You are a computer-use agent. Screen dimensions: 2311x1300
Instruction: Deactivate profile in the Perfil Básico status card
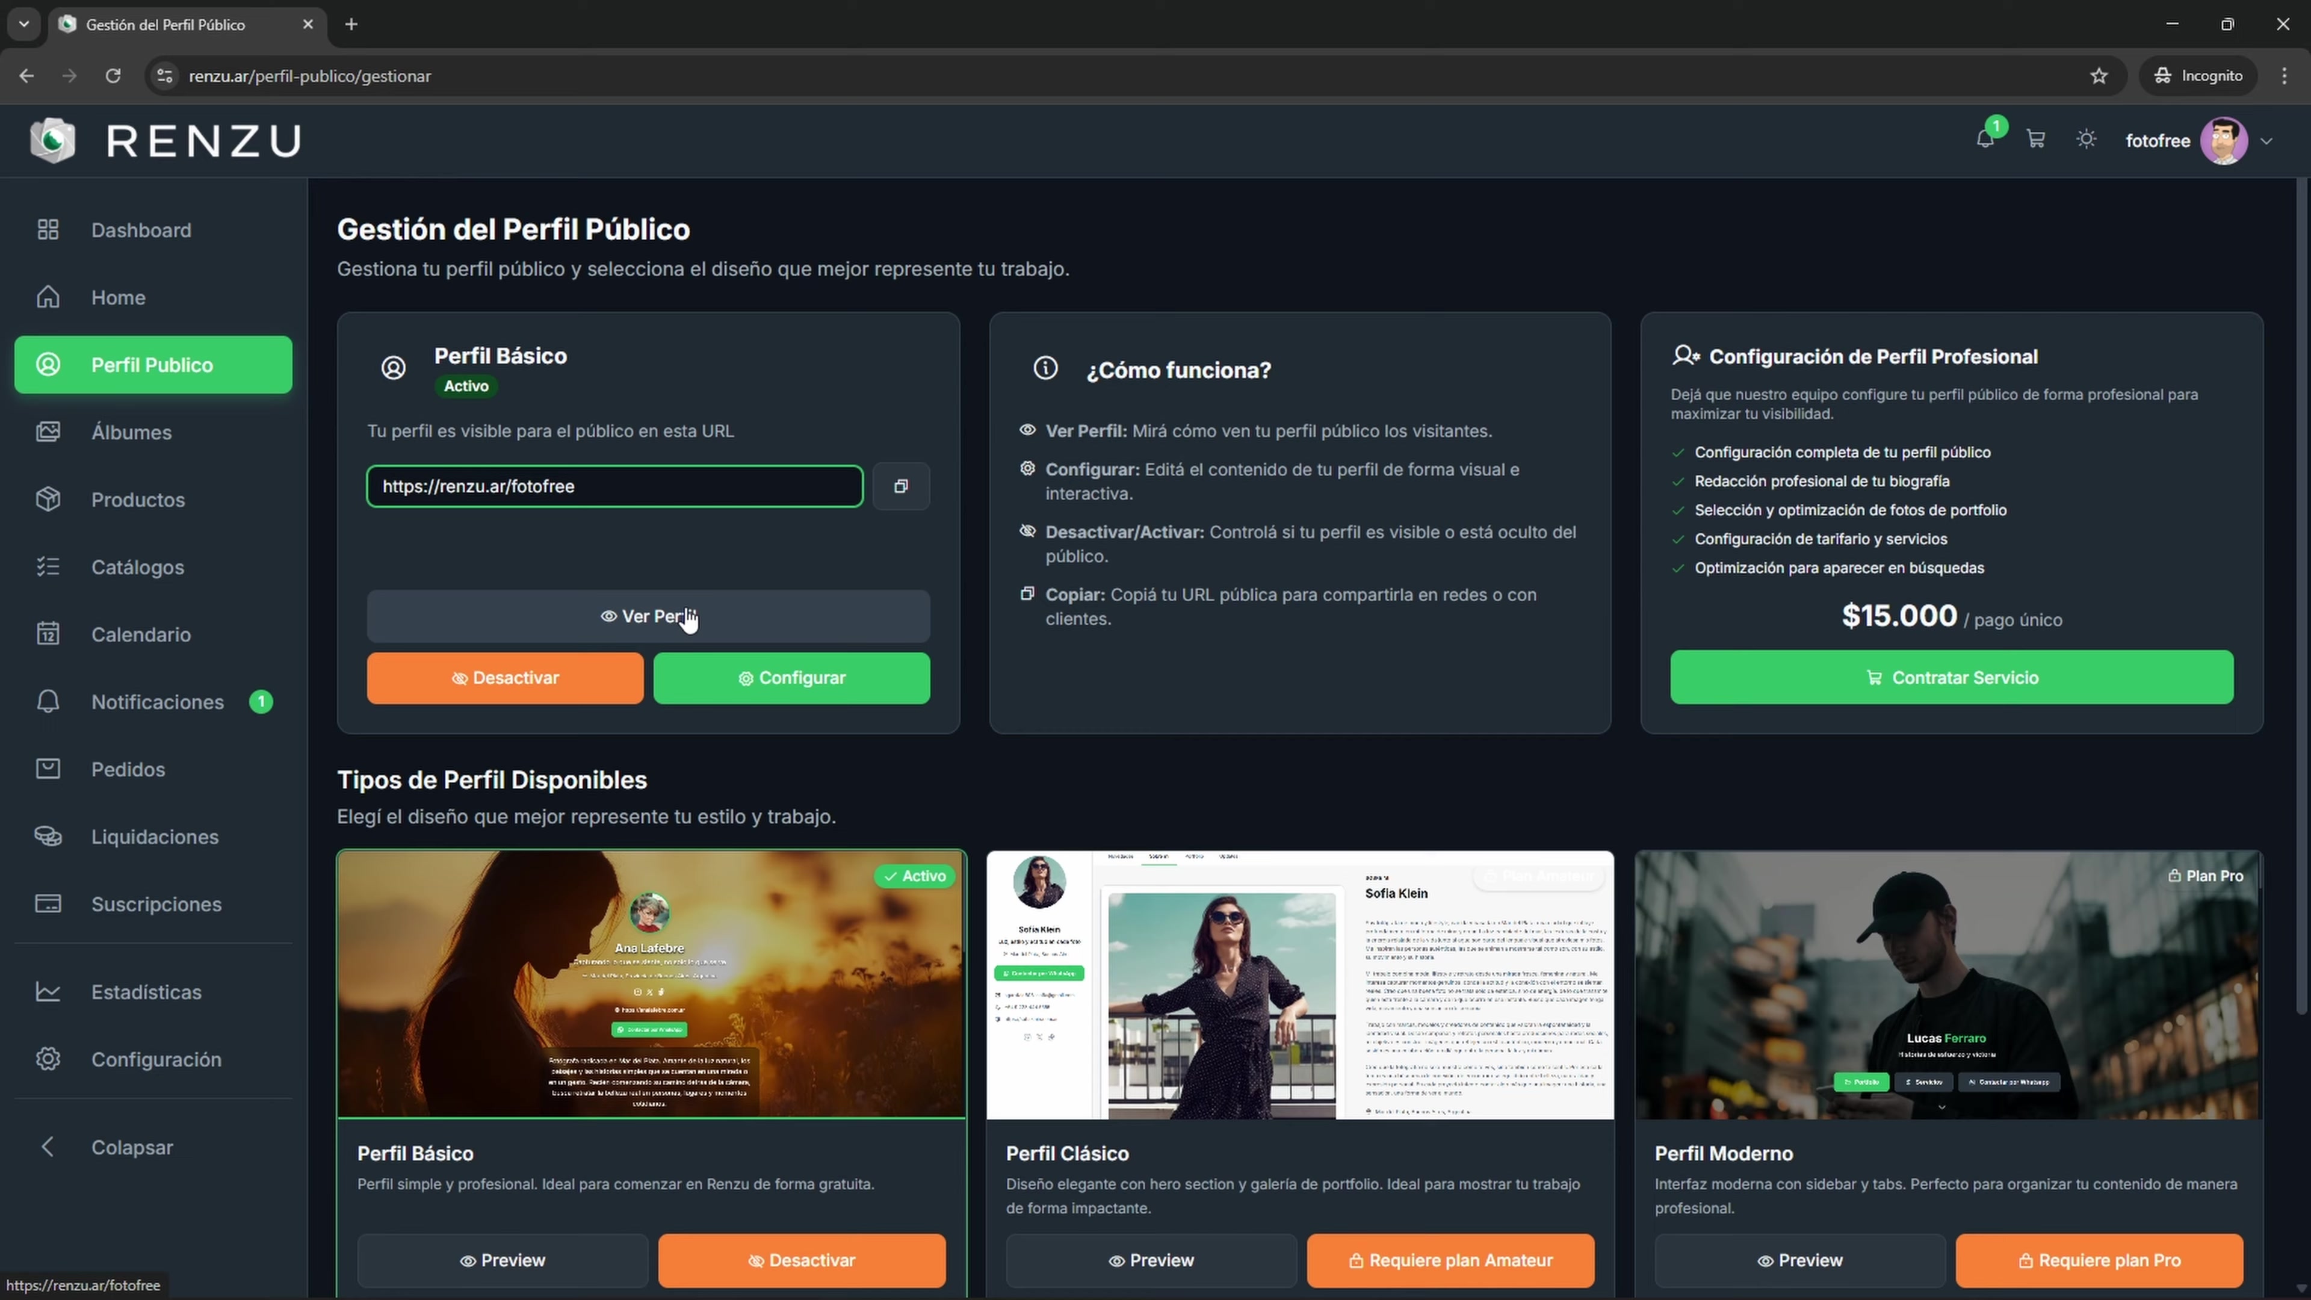point(505,677)
